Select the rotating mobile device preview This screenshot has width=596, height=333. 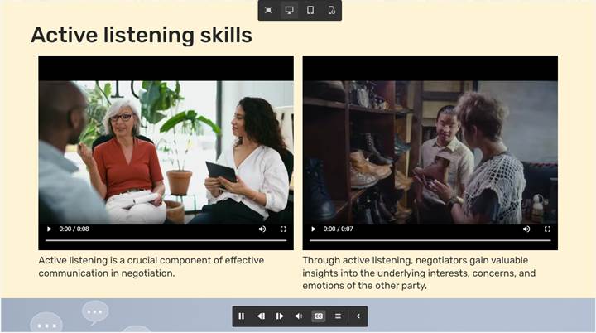tap(331, 11)
